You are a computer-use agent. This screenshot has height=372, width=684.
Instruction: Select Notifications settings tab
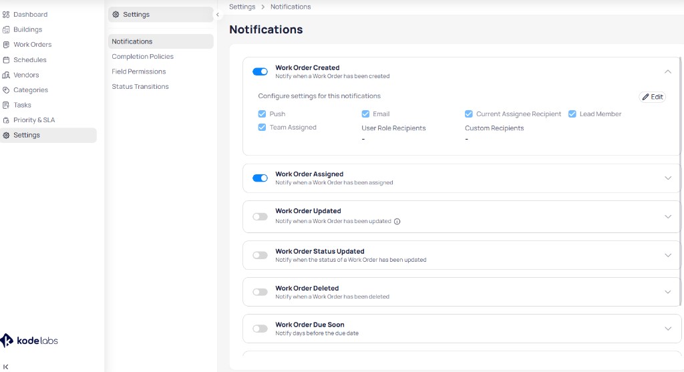point(160,41)
